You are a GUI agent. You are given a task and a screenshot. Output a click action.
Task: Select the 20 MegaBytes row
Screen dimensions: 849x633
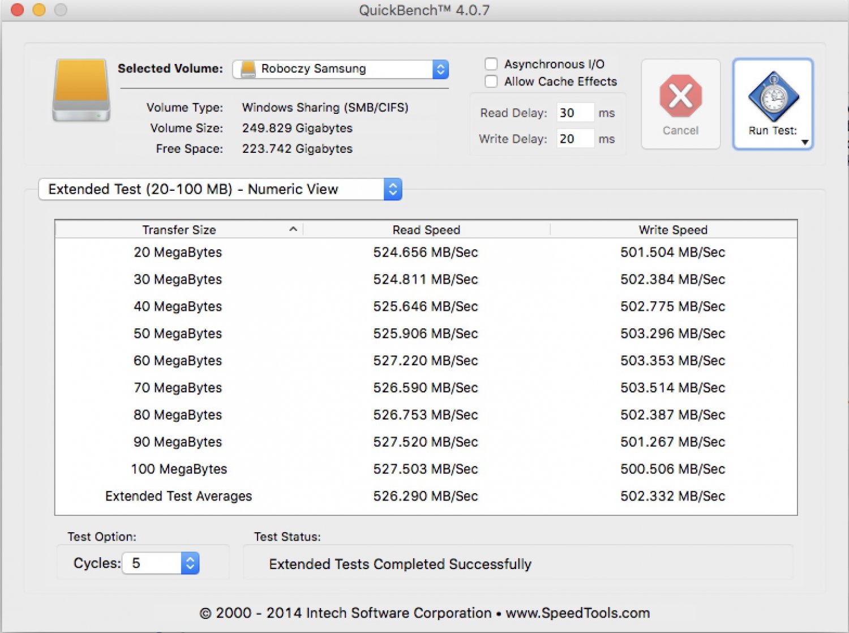click(x=426, y=252)
